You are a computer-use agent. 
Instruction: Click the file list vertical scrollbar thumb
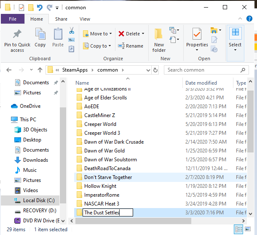point(250,121)
